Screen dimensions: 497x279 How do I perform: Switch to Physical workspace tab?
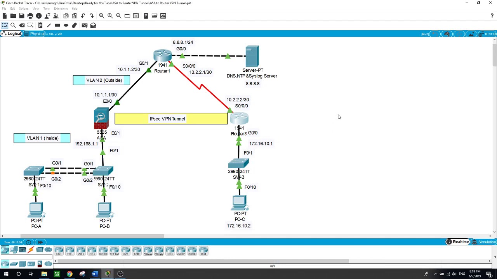[x=35, y=34]
